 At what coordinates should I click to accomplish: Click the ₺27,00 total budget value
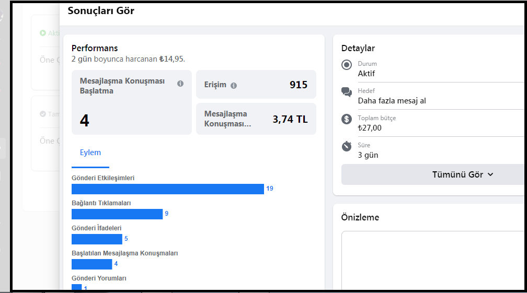370,128
